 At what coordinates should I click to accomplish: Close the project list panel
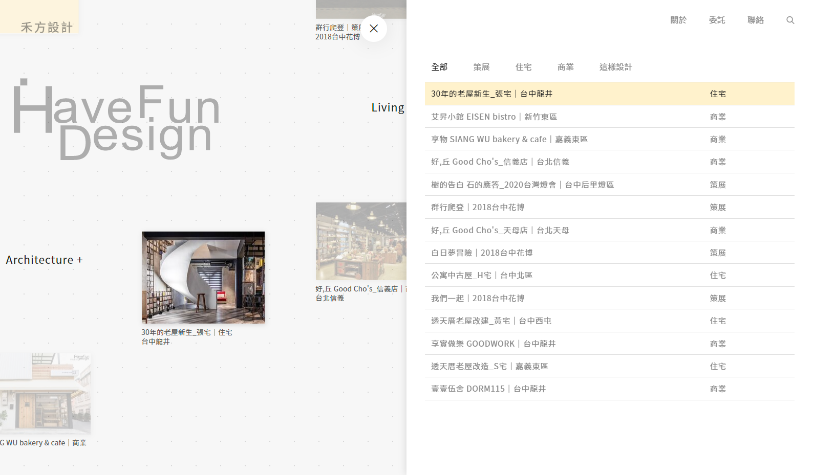[x=374, y=29]
